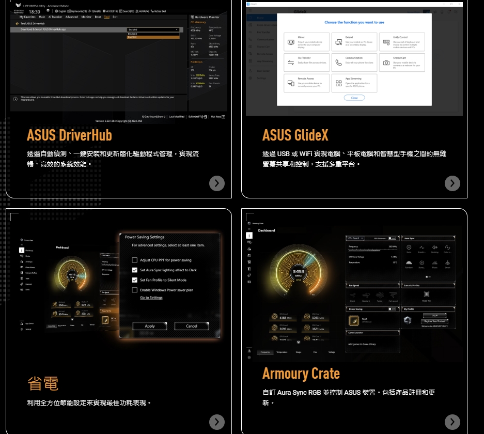
Task: Toggle Power Saving switch in Armoury Crate dashboard
Action: click(392, 309)
